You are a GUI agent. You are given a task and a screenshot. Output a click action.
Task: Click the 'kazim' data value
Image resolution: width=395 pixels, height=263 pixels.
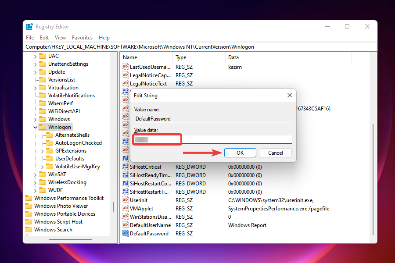[235, 67]
